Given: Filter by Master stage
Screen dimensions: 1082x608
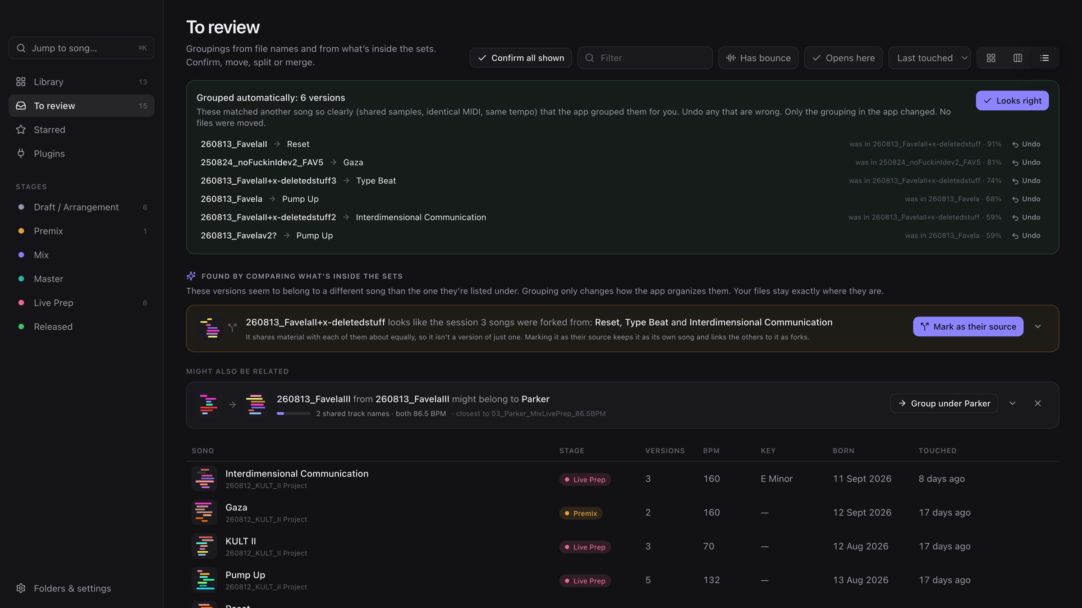Looking at the screenshot, I should (81, 279).
